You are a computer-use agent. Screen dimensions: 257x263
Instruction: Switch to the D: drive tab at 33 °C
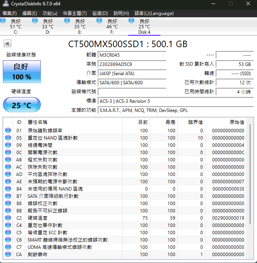point(48,26)
